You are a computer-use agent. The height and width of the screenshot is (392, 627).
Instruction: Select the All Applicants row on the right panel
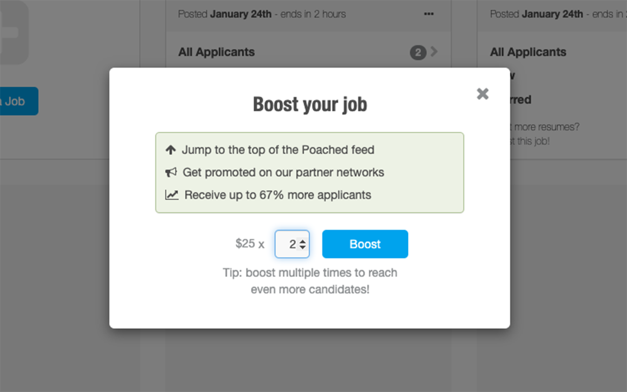[528, 52]
